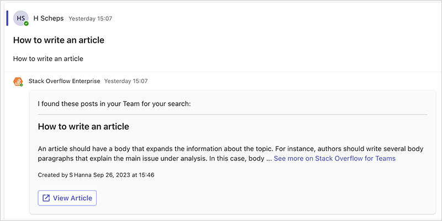Click small status badge on bot icon
Viewport: 442px width, 221px height.
(x=21, y=85)
